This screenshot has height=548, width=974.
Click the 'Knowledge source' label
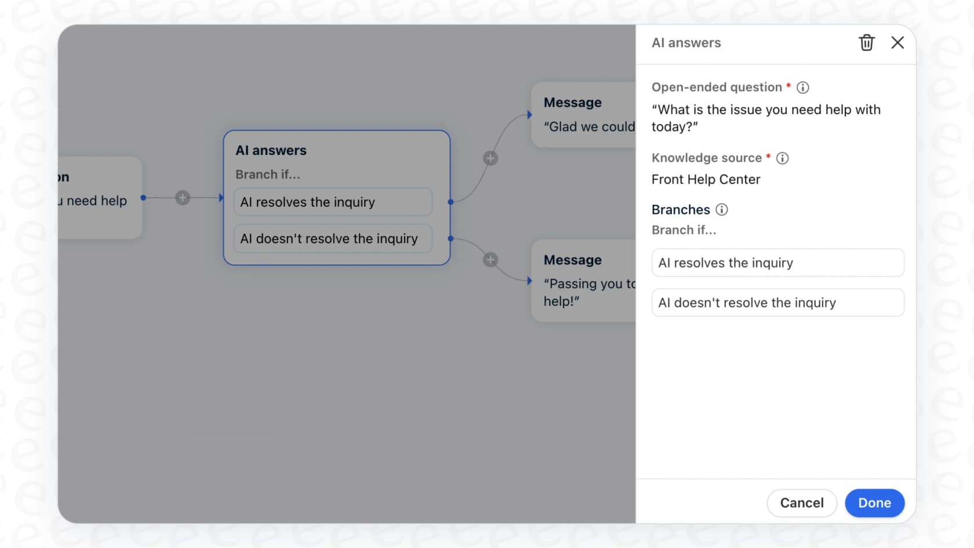(x=706, y=158)
